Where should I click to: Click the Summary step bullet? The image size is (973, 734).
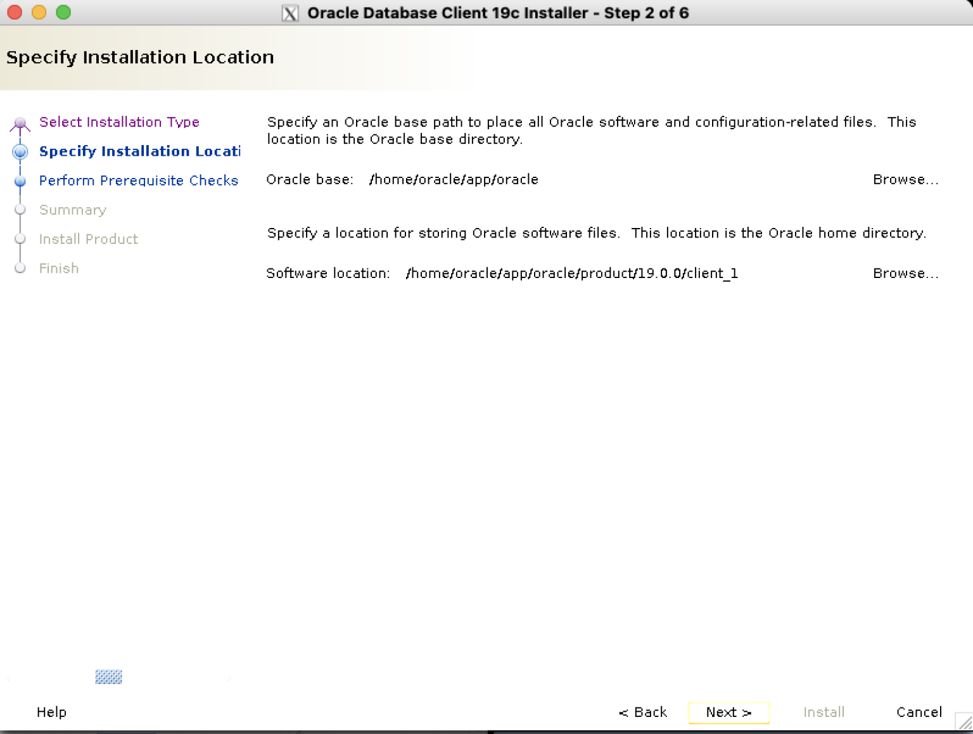pyautogui.click(x=20, y=209)
